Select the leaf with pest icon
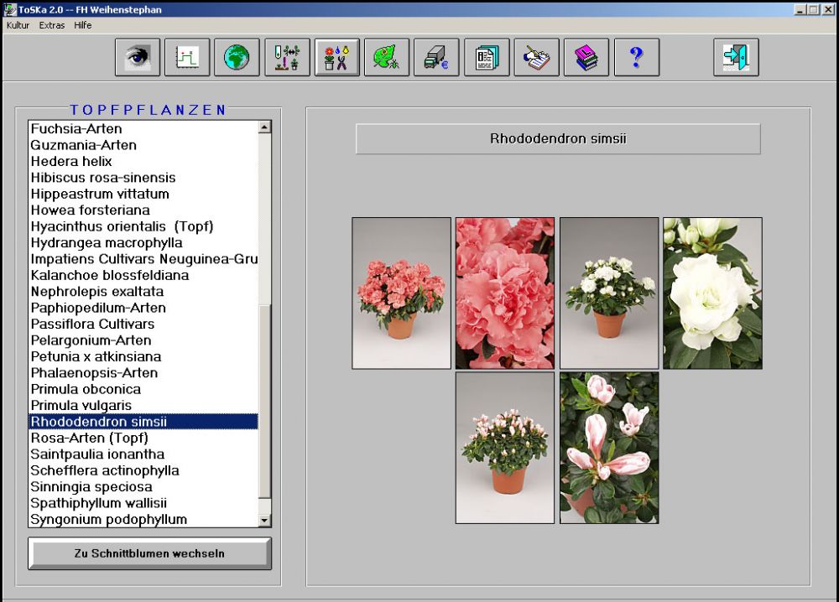 coord(386,58)
